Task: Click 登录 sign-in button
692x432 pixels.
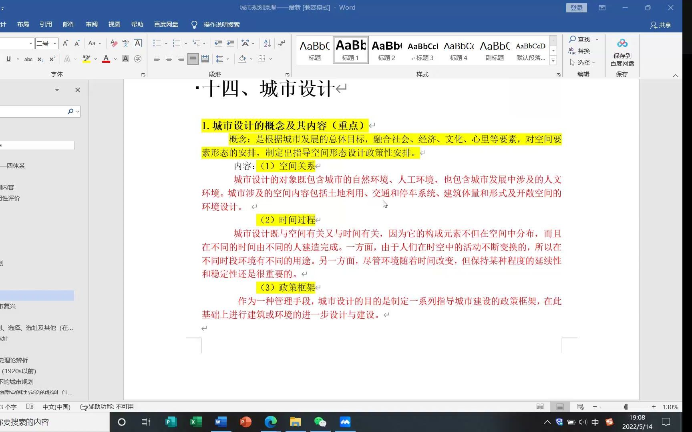Action: pos(577,8)
